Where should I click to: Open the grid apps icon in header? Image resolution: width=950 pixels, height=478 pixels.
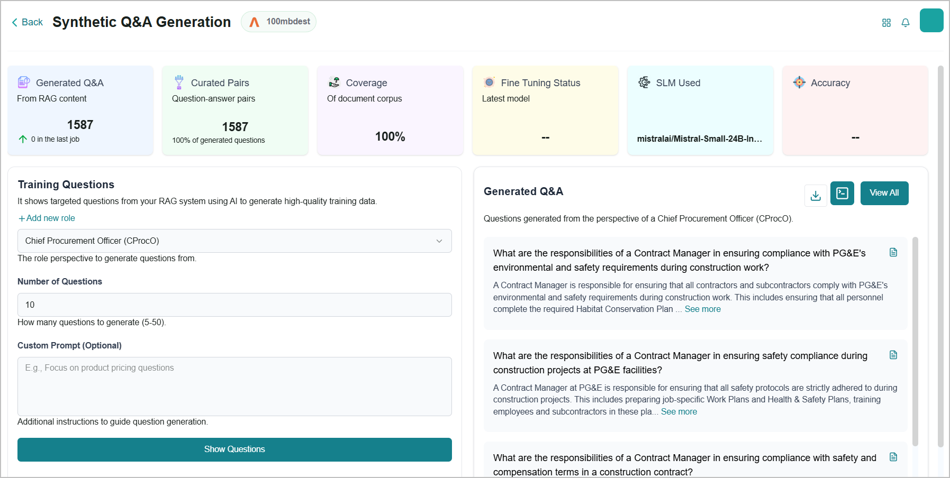pyautogui.click(x=886, y=23)
